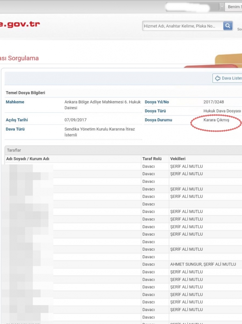
Task: Click the Karara Çıkmış status text
Action: pos(216,120)
